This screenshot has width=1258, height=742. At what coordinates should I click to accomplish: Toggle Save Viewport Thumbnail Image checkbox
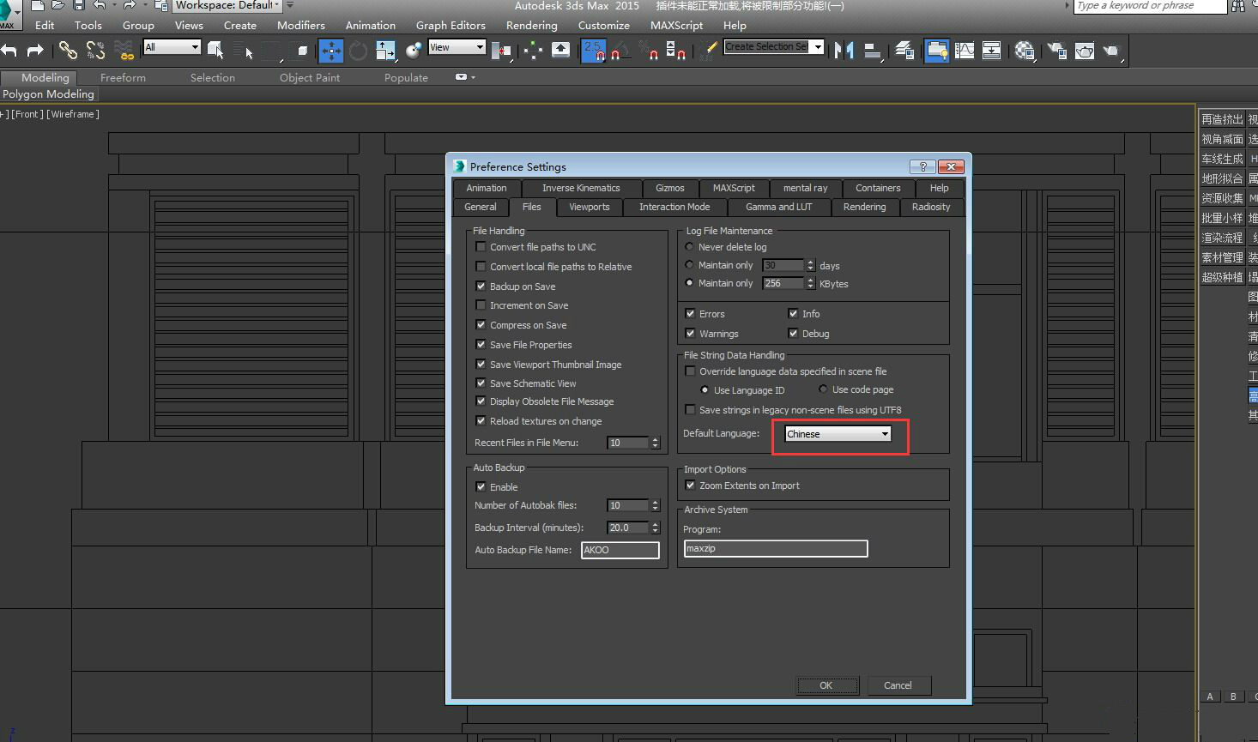point(481,365)
